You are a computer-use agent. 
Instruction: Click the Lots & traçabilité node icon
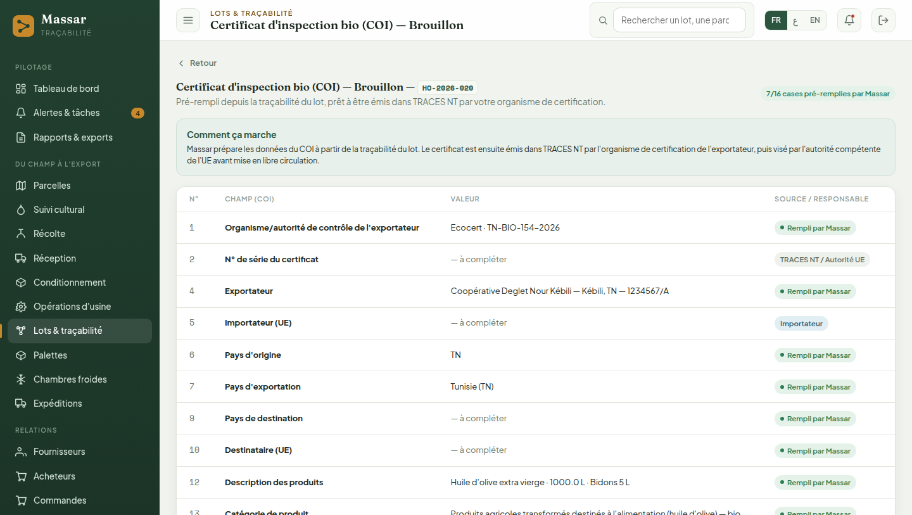21,331
